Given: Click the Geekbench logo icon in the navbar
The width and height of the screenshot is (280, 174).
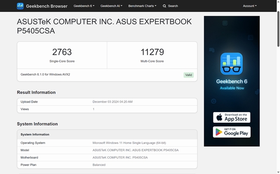Looking at the screenshot, I should tap(20, 6).
